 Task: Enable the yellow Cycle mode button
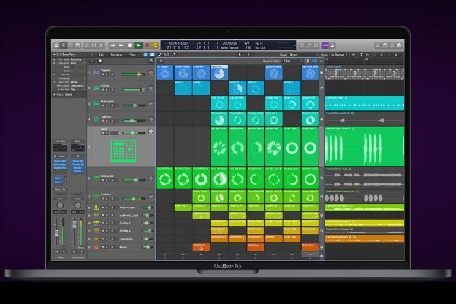(156, 45)
